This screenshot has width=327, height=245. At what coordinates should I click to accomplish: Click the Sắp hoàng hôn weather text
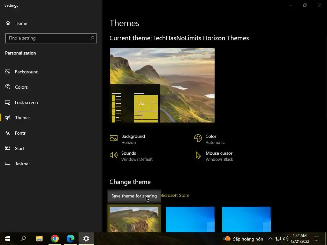click(248, 239)
